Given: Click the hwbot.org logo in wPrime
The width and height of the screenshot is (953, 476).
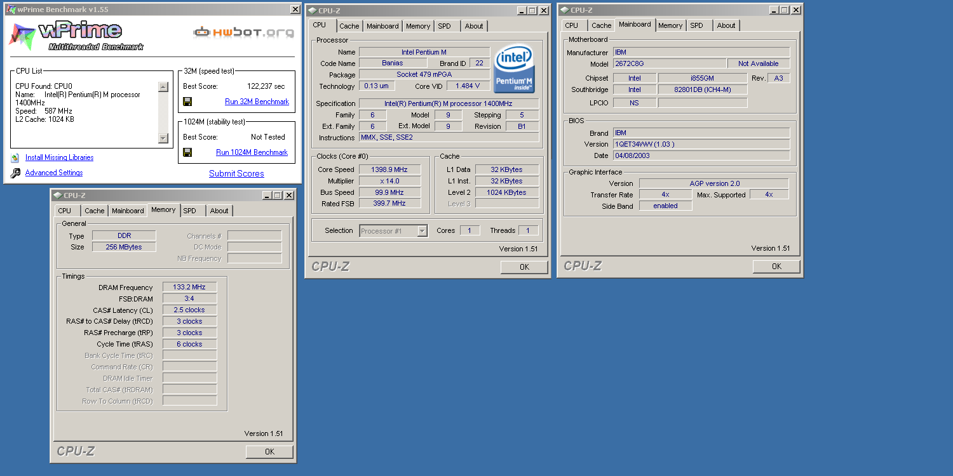Looking at the screenshot, I should click(245, 32).
